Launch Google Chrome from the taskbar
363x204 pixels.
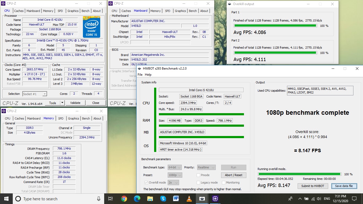[124, 199]
